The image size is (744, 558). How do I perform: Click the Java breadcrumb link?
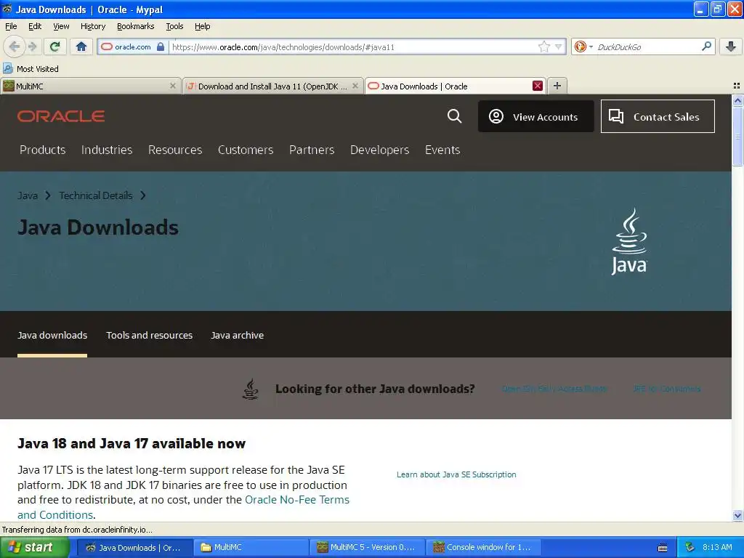[x=28, y=195]
